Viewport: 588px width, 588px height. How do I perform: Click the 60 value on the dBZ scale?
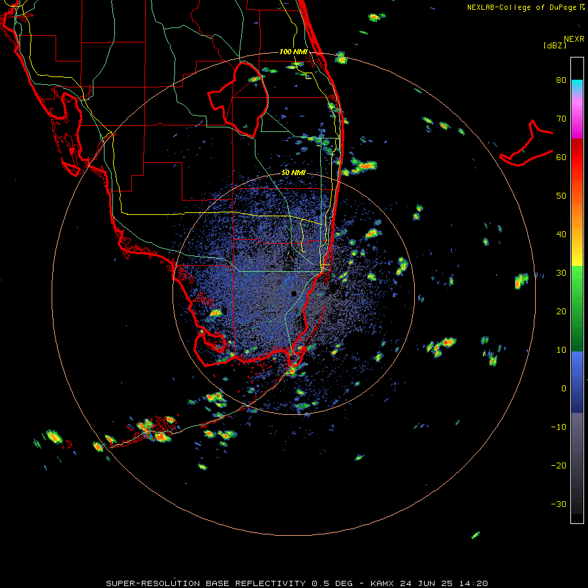[x=561, y=157]
